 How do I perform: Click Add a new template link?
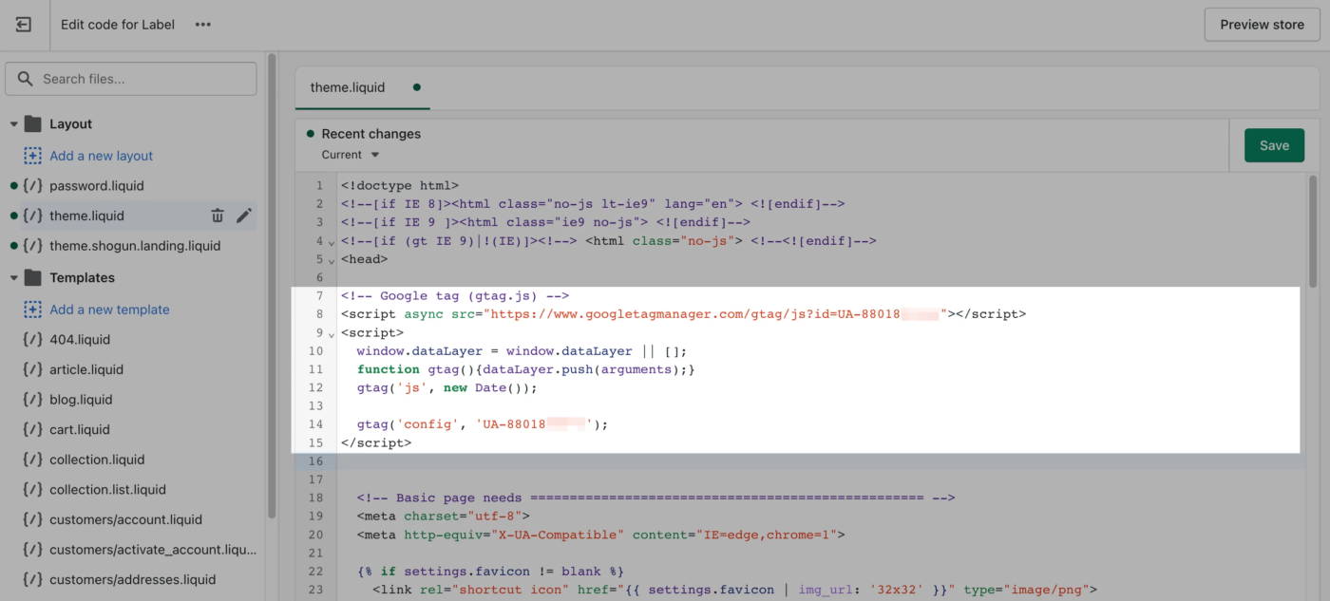(x=109, y=310)
